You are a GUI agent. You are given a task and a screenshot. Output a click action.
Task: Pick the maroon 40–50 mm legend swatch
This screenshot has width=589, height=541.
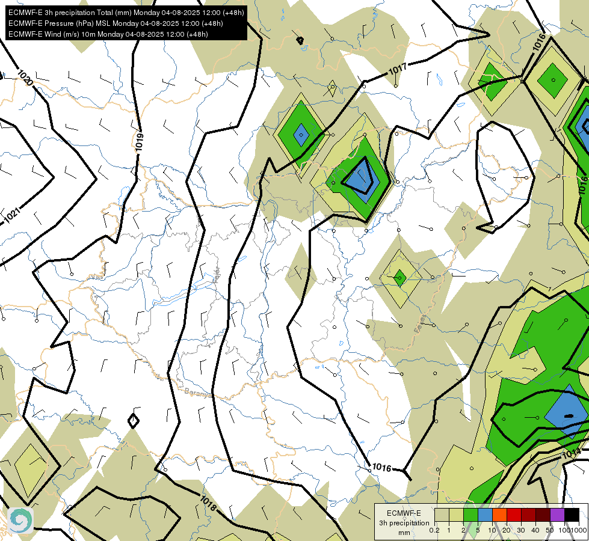click(x=543, y=515)
